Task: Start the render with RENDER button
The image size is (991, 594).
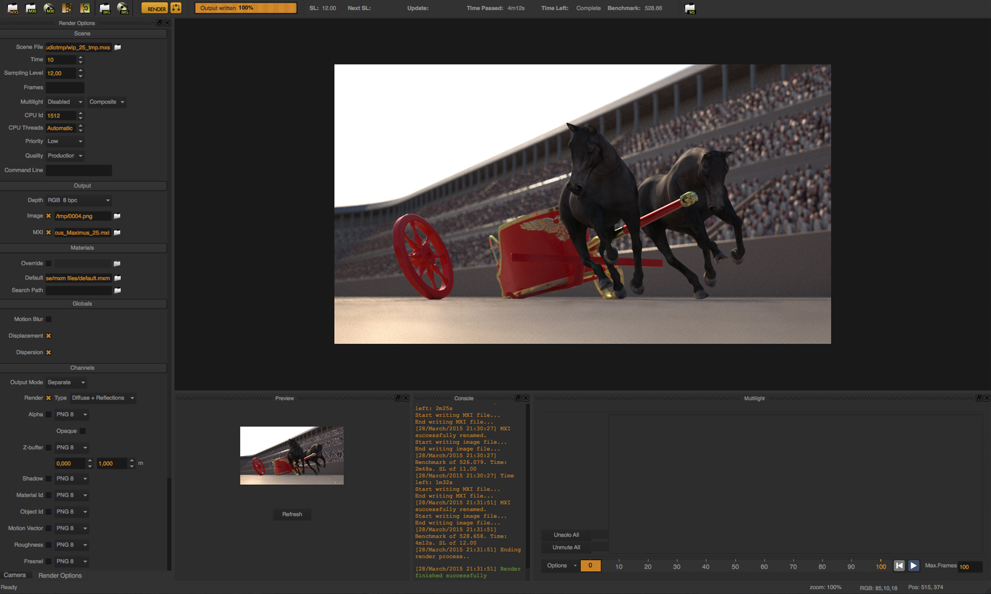Action: point(154,8)
